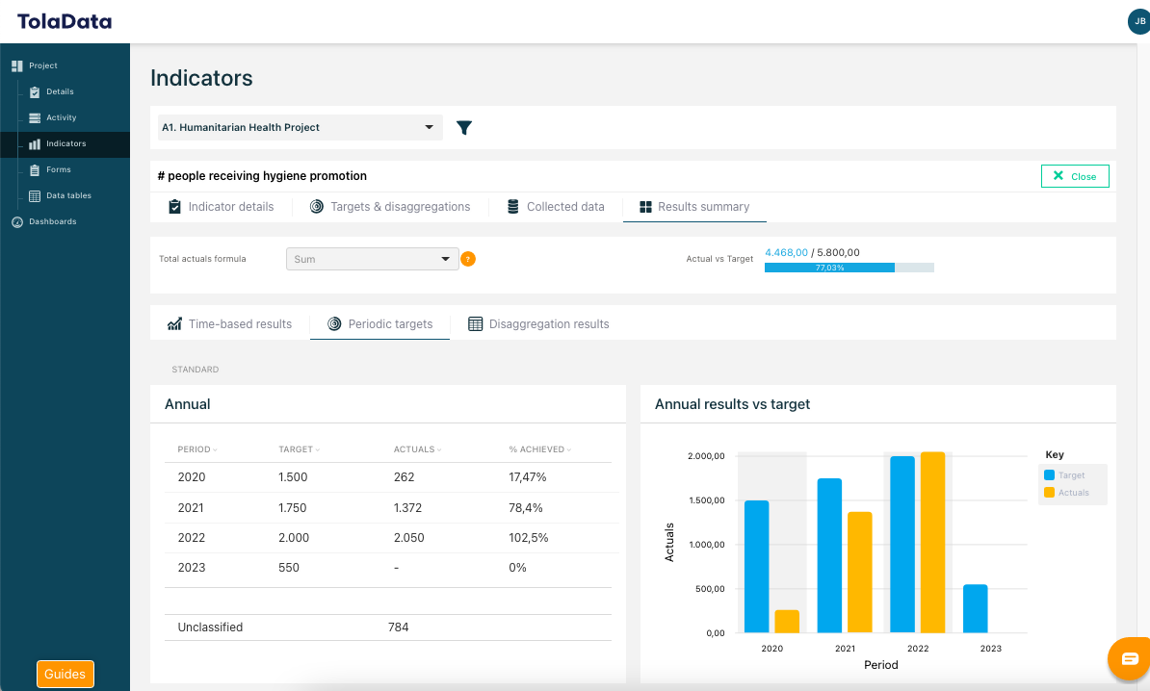This screenshot has height=691, width=1150.
Task: Open the filter options beside the project selector
Action: click(x=463, y=127)
